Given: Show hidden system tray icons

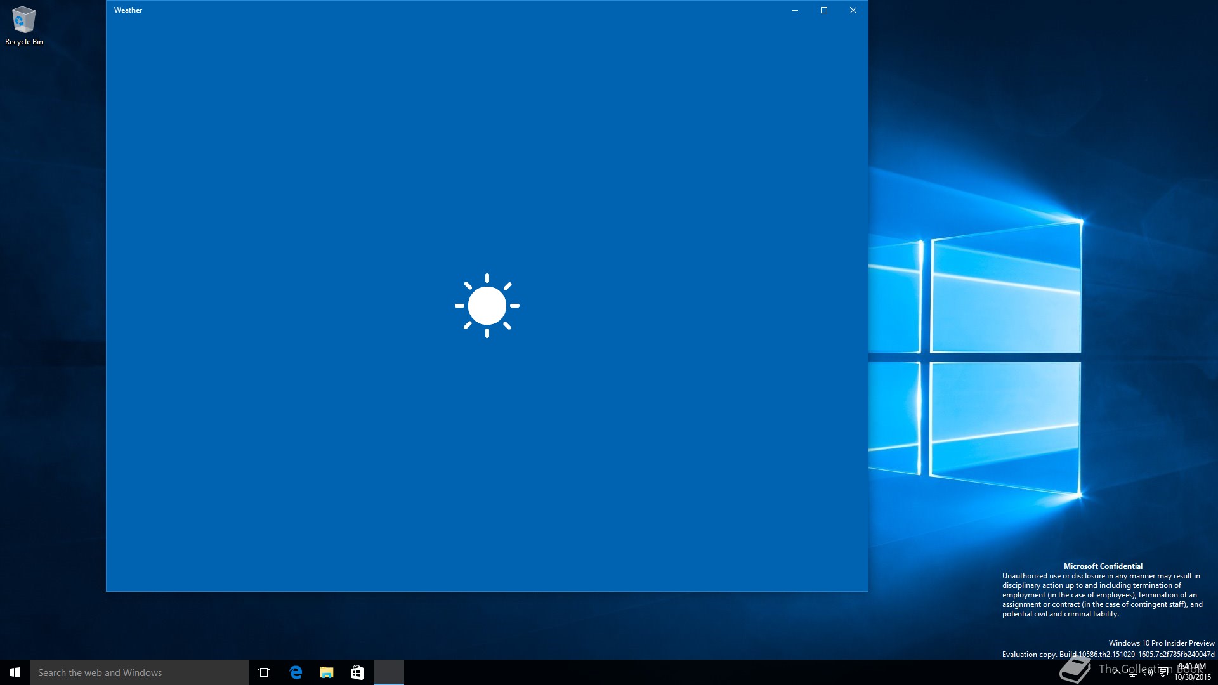Looking at the screenshot, I should [1116, 672].
